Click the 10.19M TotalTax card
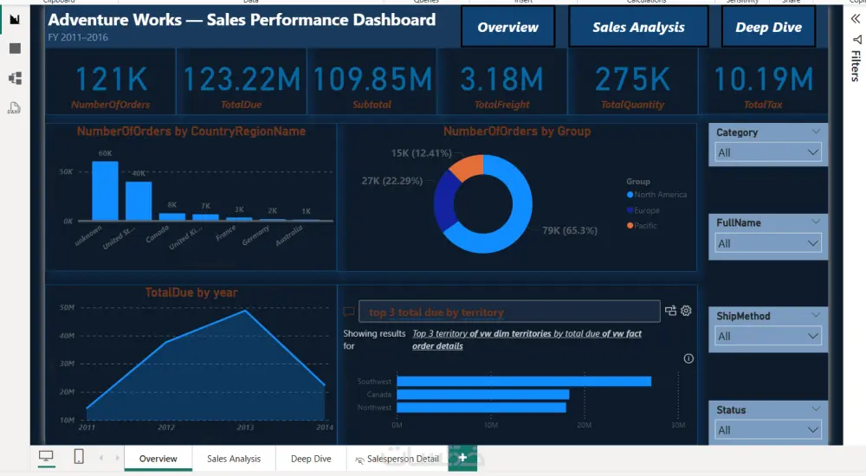The width and height of the screenshot is (866, 476). pos(763,81)
